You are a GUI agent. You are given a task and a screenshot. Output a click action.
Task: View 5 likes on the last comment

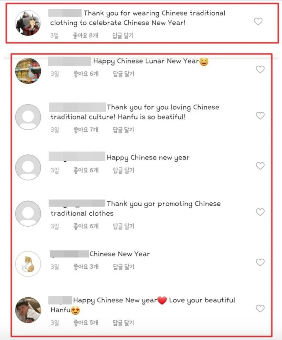(86, 323)
